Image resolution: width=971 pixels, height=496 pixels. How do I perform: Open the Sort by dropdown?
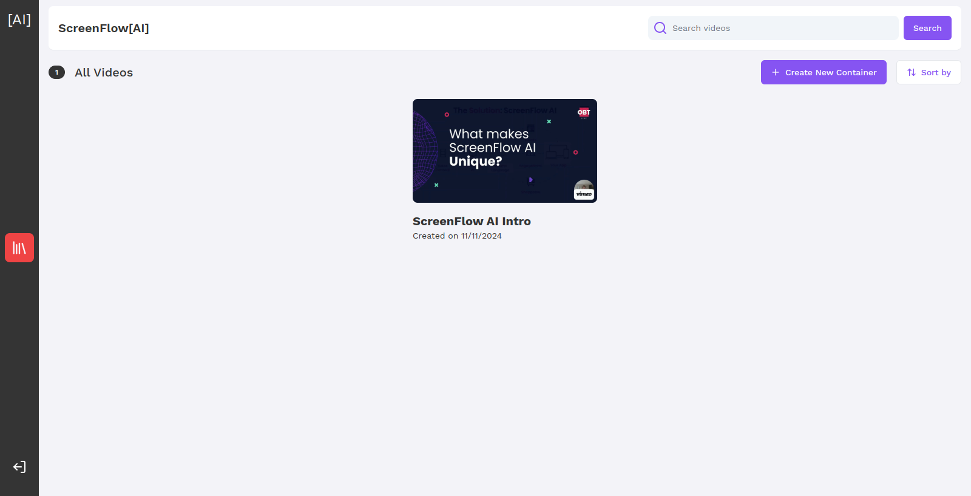tap(929, 72)
